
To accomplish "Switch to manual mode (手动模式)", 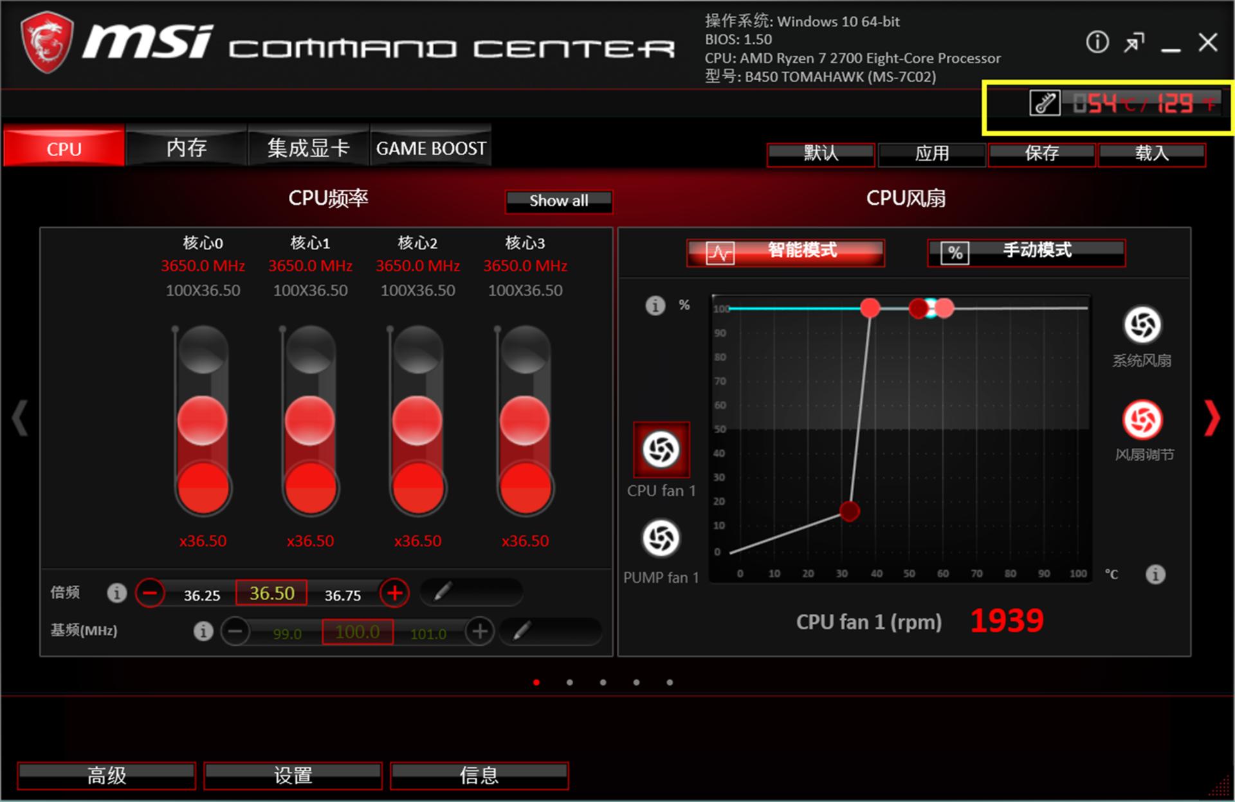I will (x=1026, y=252).
